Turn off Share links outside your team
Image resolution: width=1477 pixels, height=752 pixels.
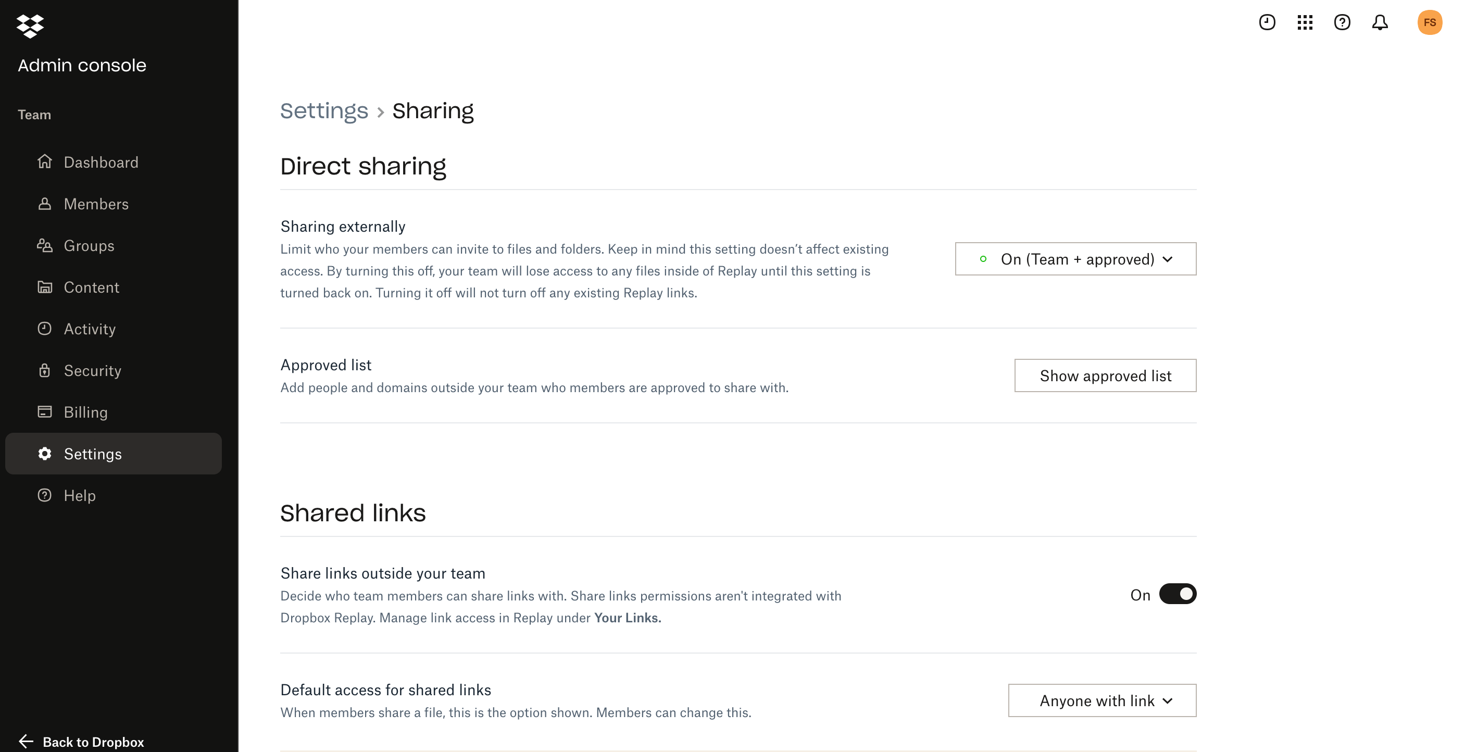1177,594
